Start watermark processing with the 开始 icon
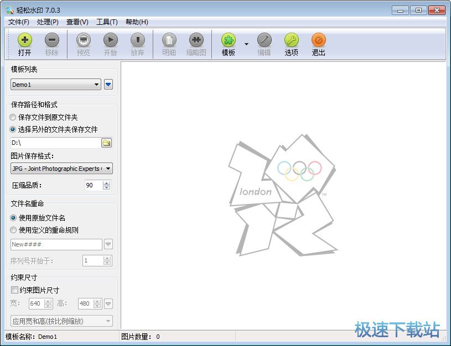Image resolution: width=451 pixels, height=346 pixels. 110,44
